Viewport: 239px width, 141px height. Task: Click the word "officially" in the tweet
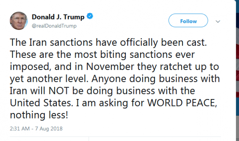(x=139, y=43)
